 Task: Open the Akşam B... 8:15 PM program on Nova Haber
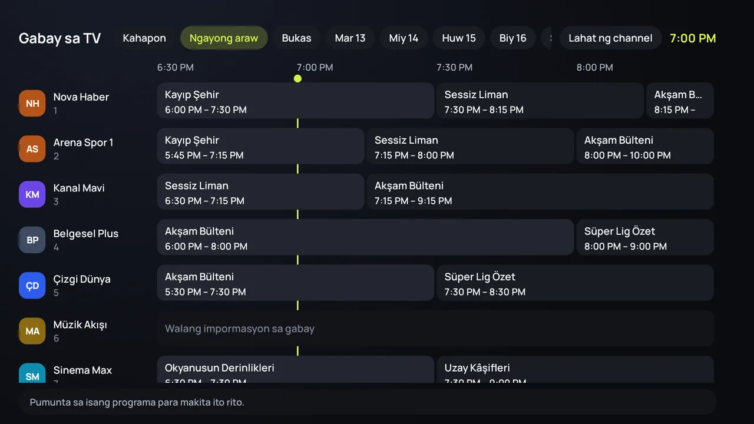pos(680,101)
